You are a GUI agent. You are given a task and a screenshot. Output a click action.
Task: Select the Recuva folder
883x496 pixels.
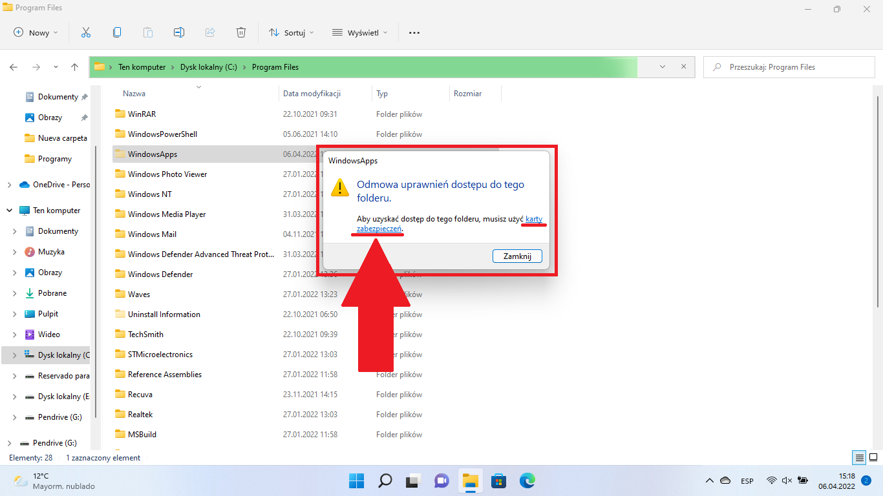(x=140, y=395)
